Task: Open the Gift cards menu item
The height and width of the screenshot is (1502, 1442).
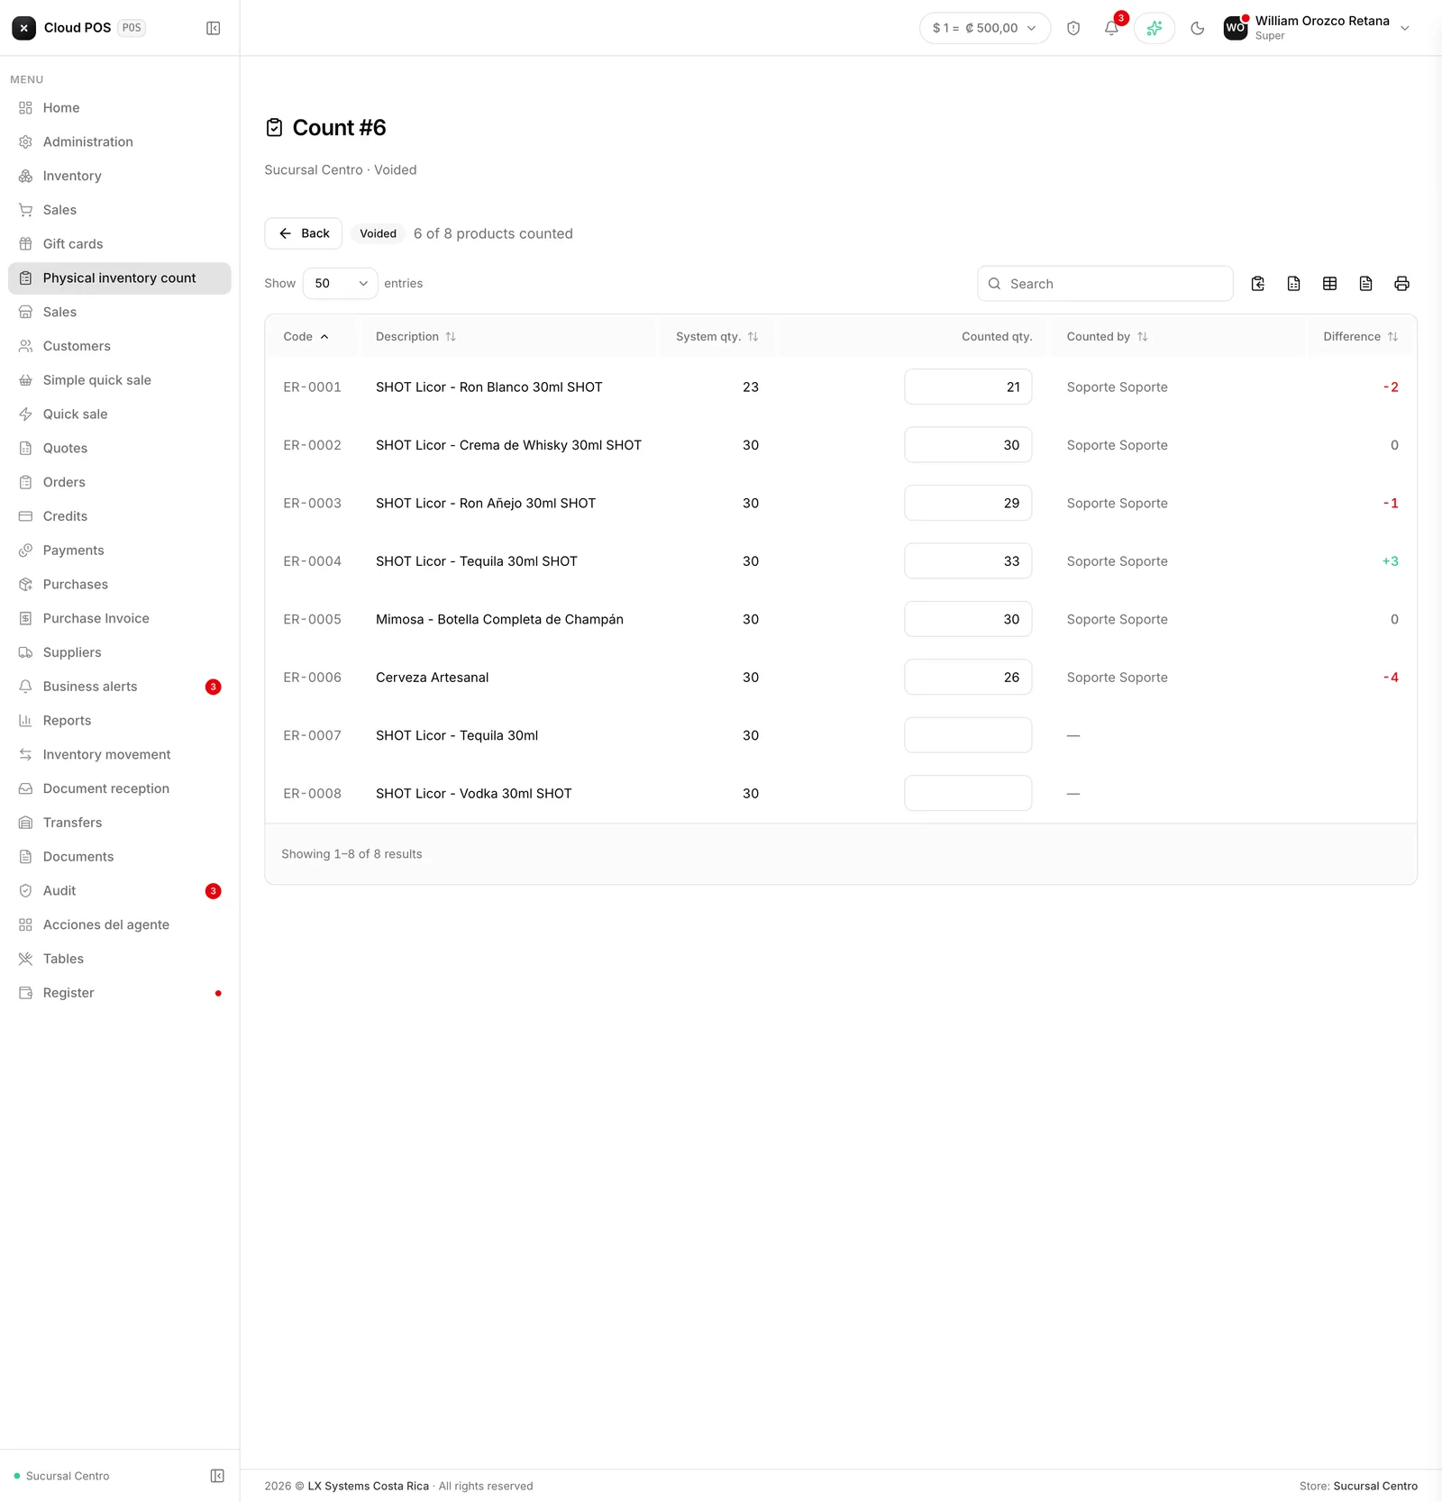Action: [120, 244]
